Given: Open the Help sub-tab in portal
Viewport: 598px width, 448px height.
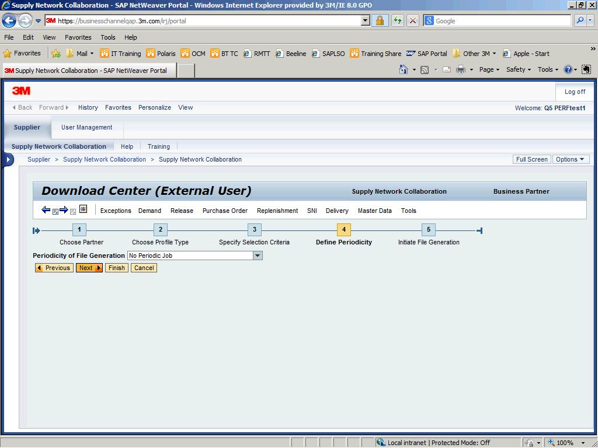Looking at the screenshot, I should (127, 146).
